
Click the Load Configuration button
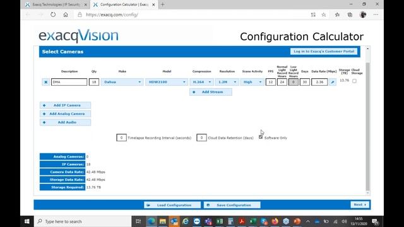(x=172, y=205)
